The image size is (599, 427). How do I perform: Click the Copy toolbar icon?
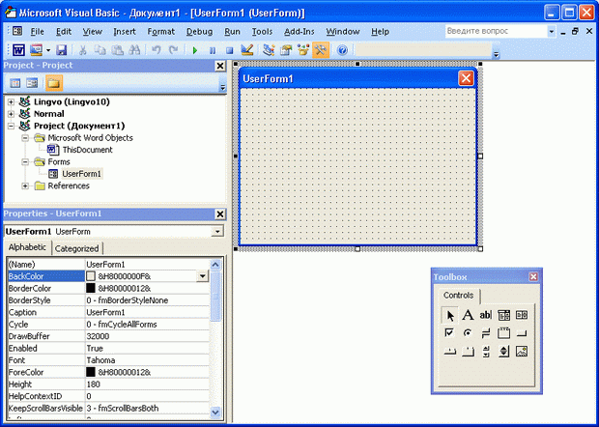point(100,50)
